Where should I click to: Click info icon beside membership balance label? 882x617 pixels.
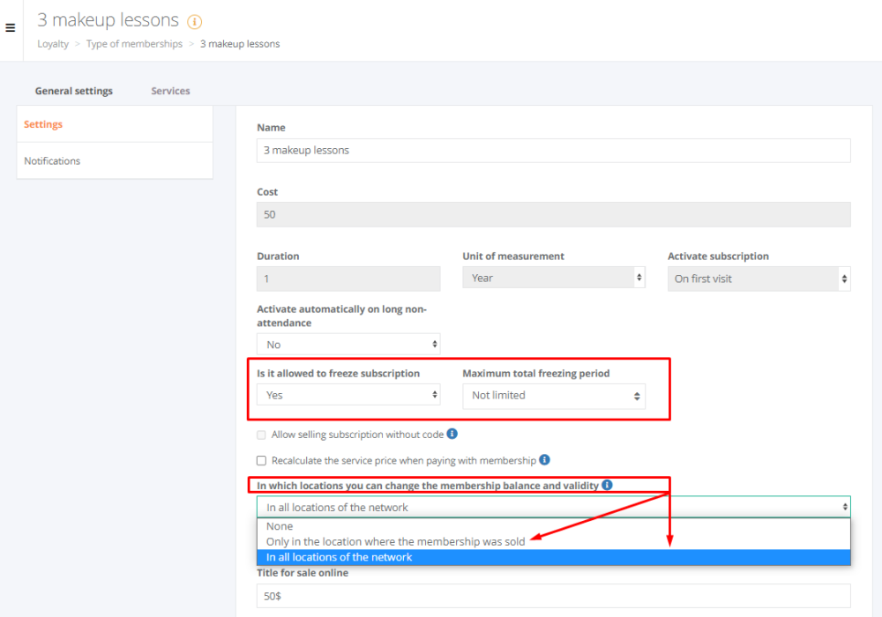pyautogui.click(x=607, y=485)
